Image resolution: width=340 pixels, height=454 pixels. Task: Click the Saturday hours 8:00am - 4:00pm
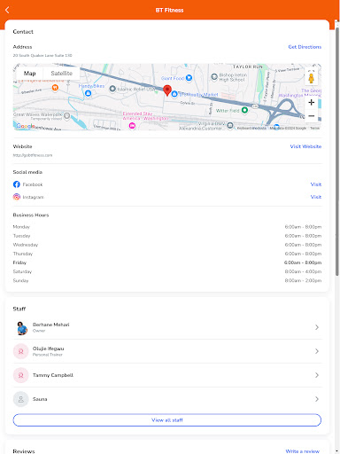click(x=303, y=271)
